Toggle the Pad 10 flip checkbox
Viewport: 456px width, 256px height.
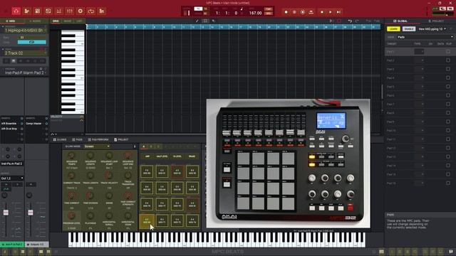pos(448,130)
